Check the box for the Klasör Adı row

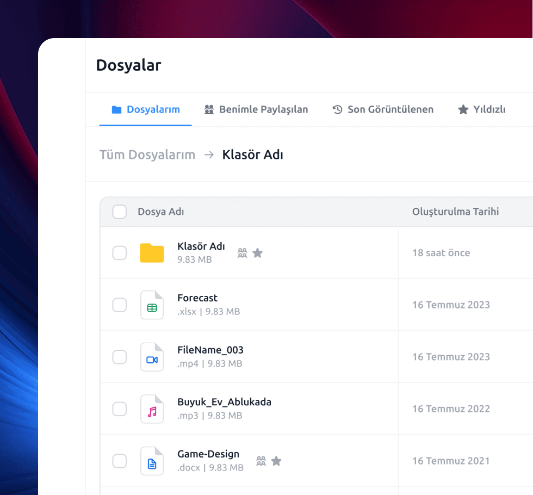(x=120, y=253)
